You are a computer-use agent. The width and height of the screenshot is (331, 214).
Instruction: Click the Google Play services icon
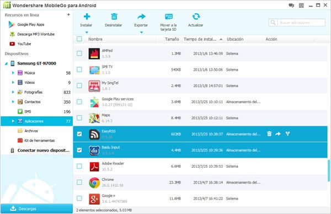point(94,102)
